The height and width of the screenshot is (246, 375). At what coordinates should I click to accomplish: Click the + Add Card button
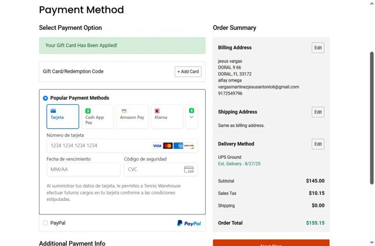[188, 71]
